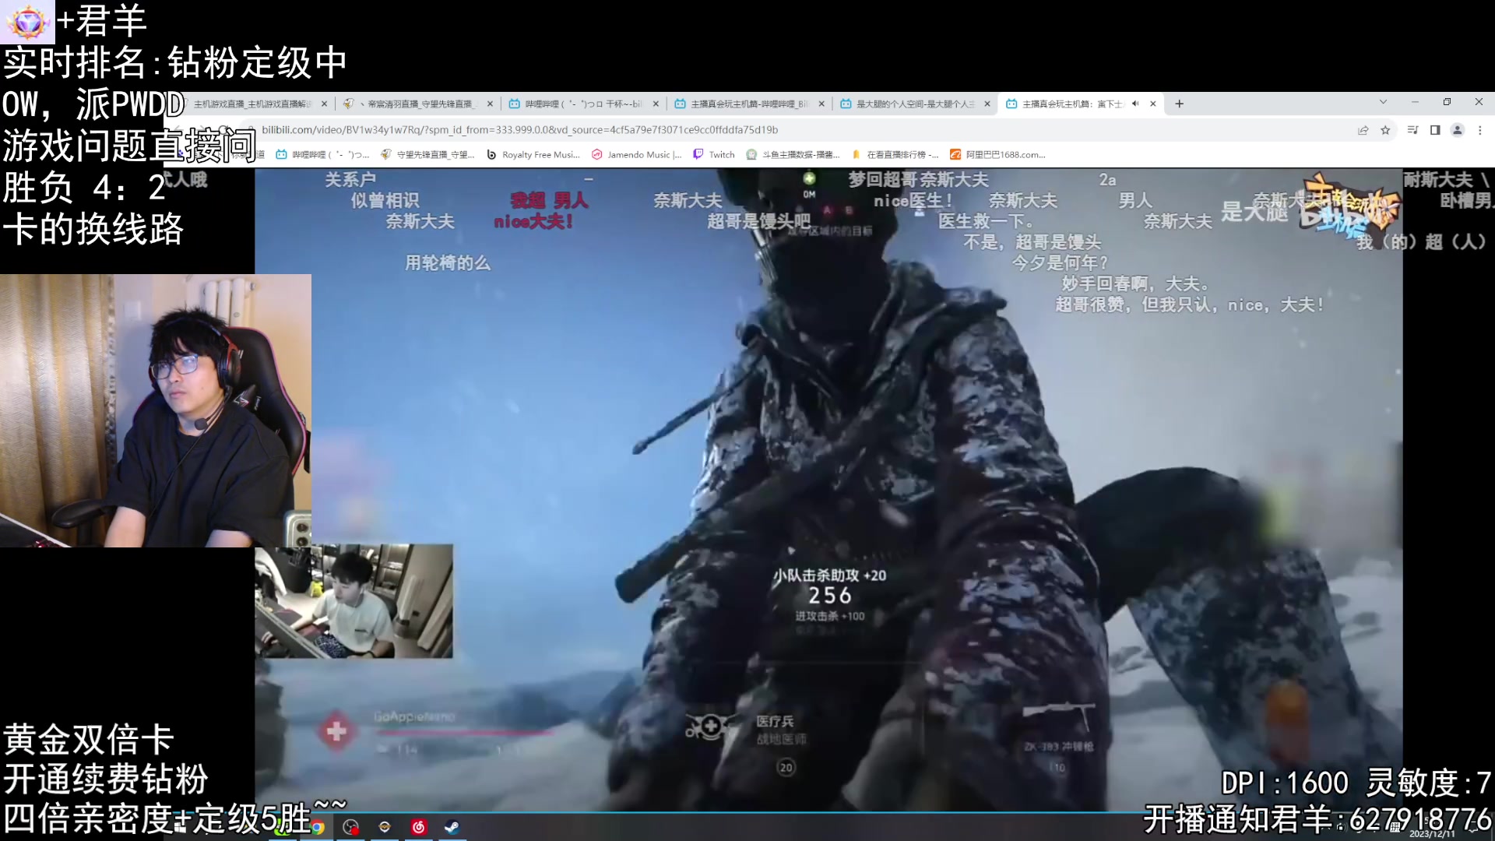Switch to the 哔哩哔哩 干杯~-bili tab
1495x841 pixels.
(x=582, y=104)
